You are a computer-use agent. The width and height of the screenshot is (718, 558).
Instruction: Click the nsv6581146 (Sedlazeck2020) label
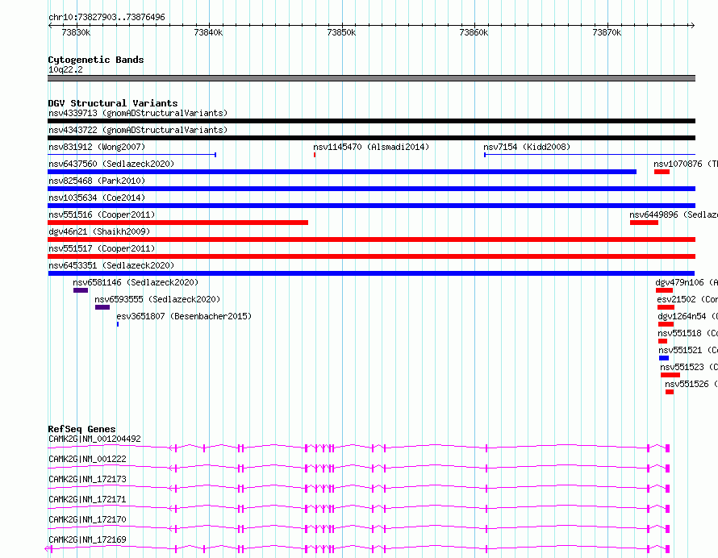pyautogui.click(x=136, y=282)
